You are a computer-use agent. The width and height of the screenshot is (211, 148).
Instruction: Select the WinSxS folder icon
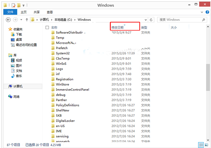click(x=53, y=64)
